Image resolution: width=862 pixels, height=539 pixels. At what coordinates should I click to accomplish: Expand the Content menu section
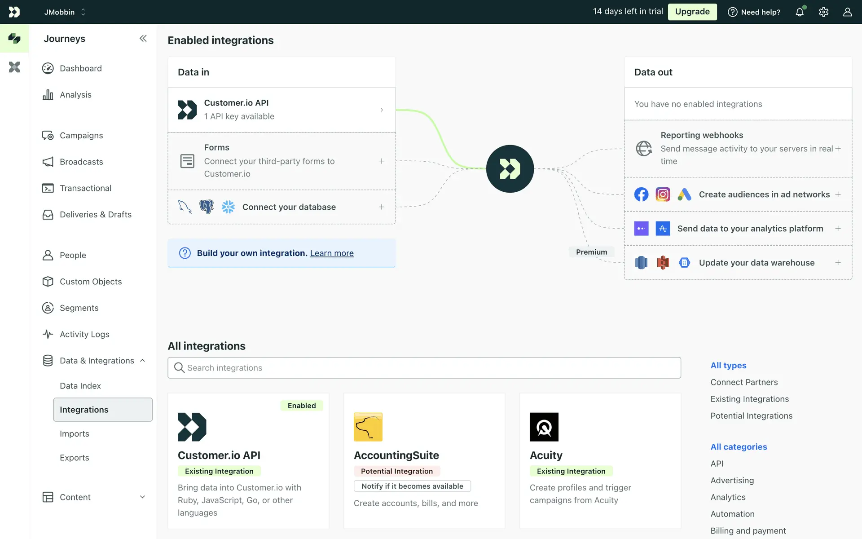(142, 497)
